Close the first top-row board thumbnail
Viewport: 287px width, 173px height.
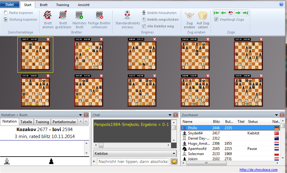pyautogui.click(x=48, y=39)
